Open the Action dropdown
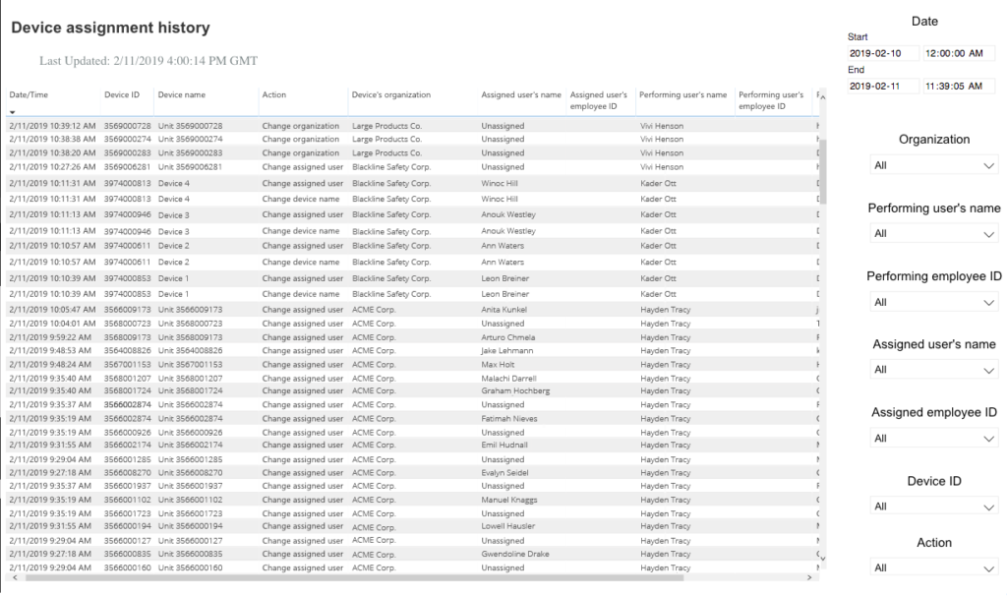Screen dimensions: 1007x596 pos(932,567)
